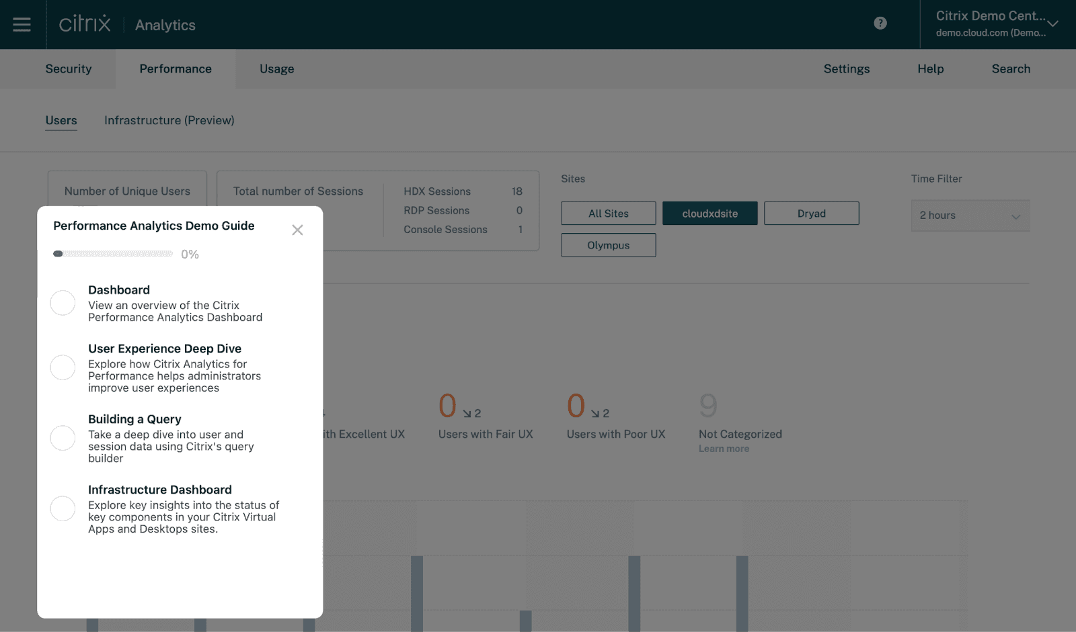
Task: Open the Infrastructure Dashboard guide title
Action: (x=160, y=490)
